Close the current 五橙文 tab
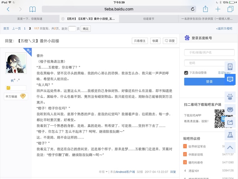Image resolution: width=238 pixels, height=179 pixels. coord(63,18)
